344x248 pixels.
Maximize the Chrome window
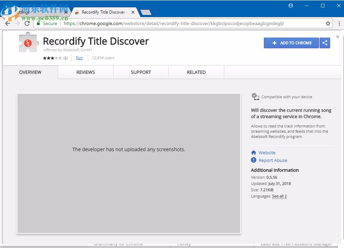click(x=323, y=6)
